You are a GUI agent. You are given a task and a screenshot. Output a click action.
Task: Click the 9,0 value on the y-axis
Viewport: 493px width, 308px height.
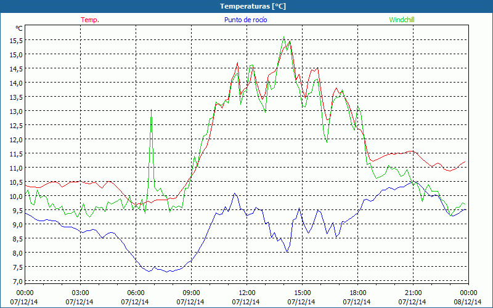pyautogui.click(x=17, y=224)
